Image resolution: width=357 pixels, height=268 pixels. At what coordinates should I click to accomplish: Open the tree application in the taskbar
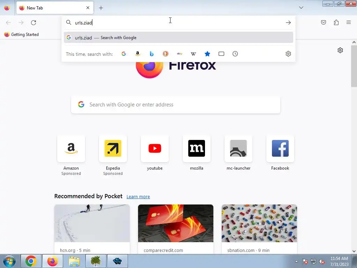point(96,261)
